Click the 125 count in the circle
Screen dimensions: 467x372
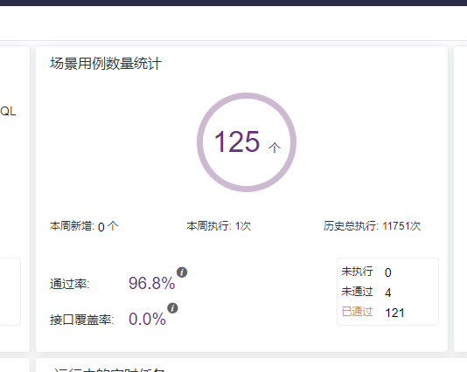coord(237,142)
